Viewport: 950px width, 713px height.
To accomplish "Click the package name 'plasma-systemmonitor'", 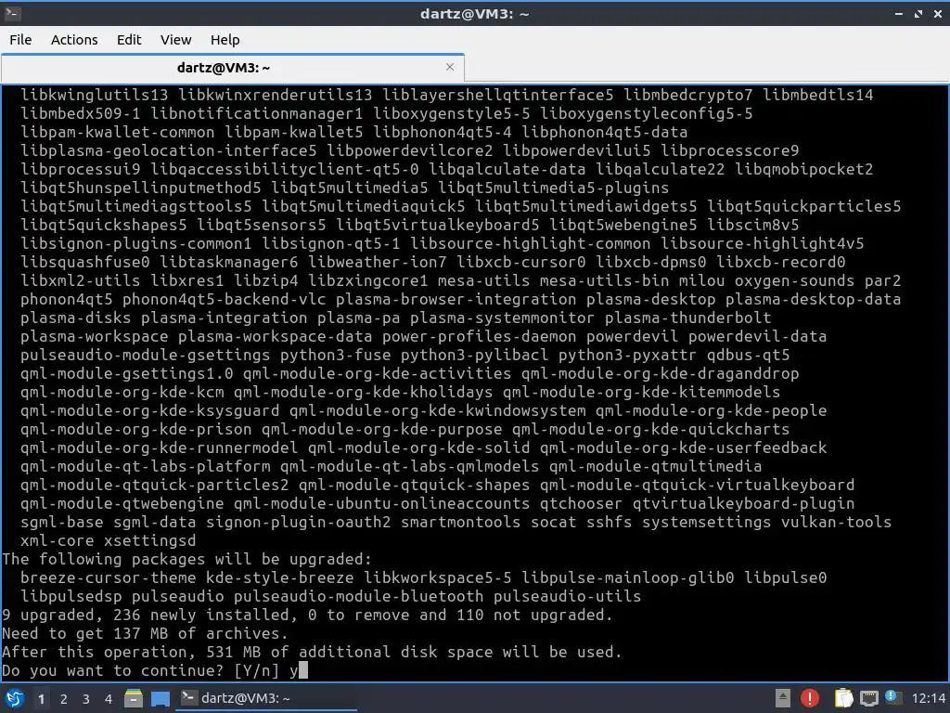I will pos(502,318).
